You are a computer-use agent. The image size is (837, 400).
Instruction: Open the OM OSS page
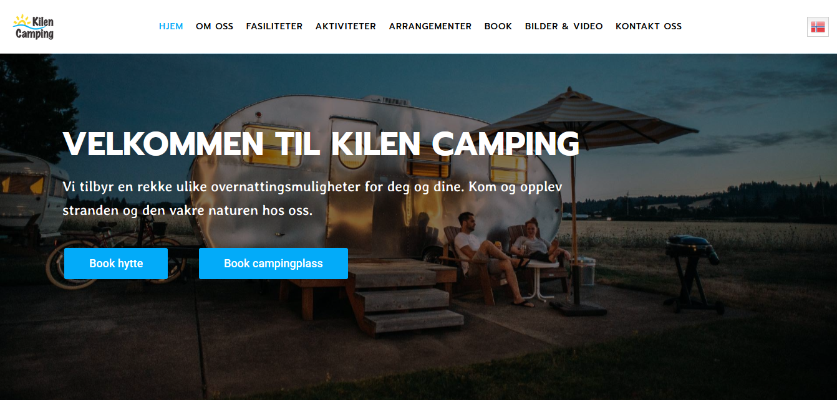tap(215, 26)
